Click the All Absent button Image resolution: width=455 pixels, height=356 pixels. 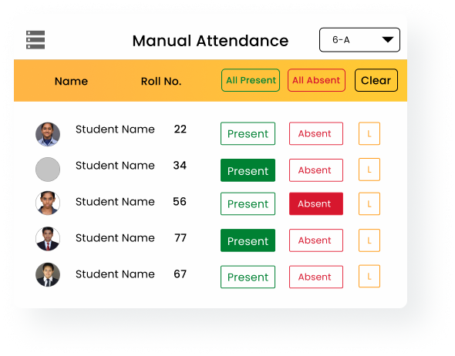(x=316, y=80)
